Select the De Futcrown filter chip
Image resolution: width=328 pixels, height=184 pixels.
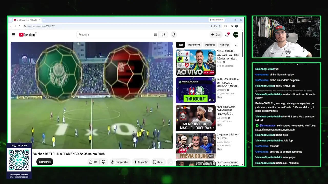[194, 45]
